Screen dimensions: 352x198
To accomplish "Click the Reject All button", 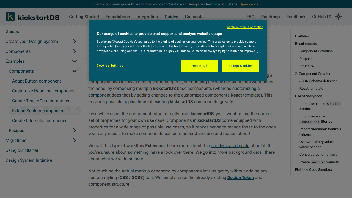I will click(x=199, y=66).
